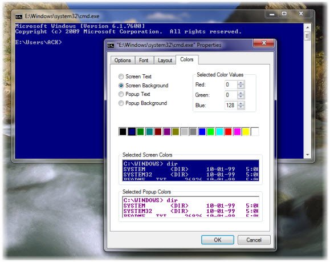Pick the black color swatch
Image resolution: width=330 pixels, height=262 pixels.
[123, 131]
